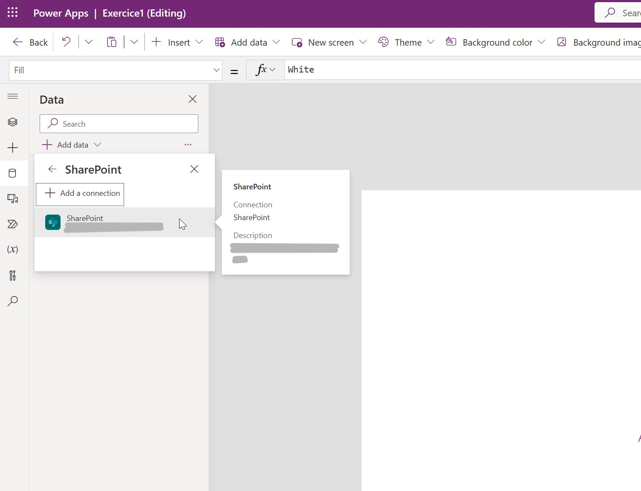Click the fx formula button
641x491 pixels.
265,70
